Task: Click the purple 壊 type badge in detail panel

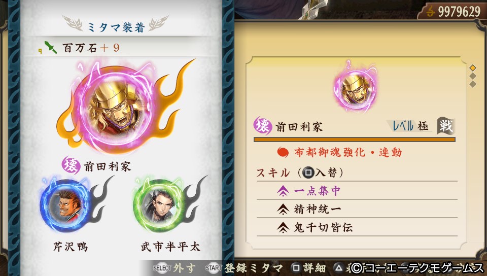Action: point(263,125)
